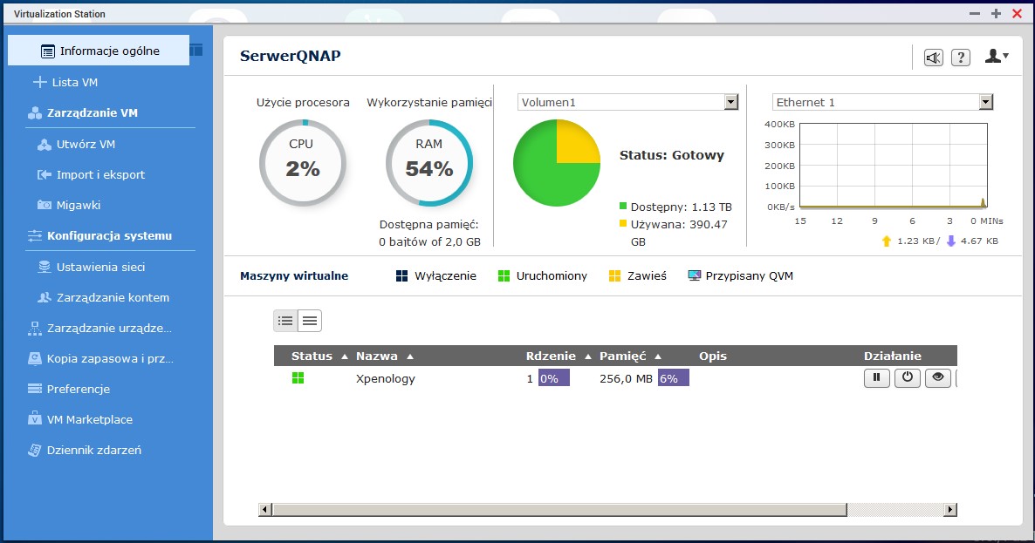This screenshot has width=1035, height=543.
Task: Click the Opis column header
Action: [713, 356]
